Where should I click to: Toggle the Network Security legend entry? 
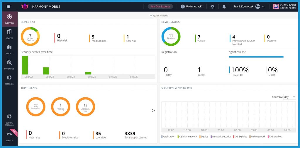click(221, 137)
